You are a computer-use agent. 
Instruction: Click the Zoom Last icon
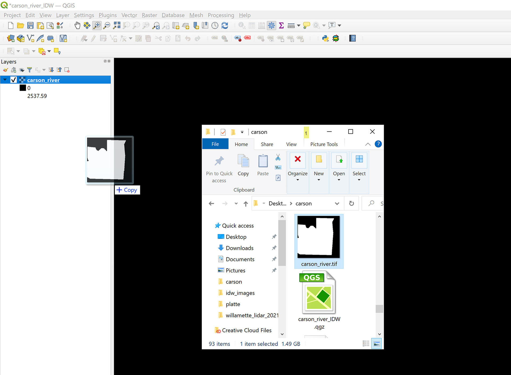tap(156, 25)
